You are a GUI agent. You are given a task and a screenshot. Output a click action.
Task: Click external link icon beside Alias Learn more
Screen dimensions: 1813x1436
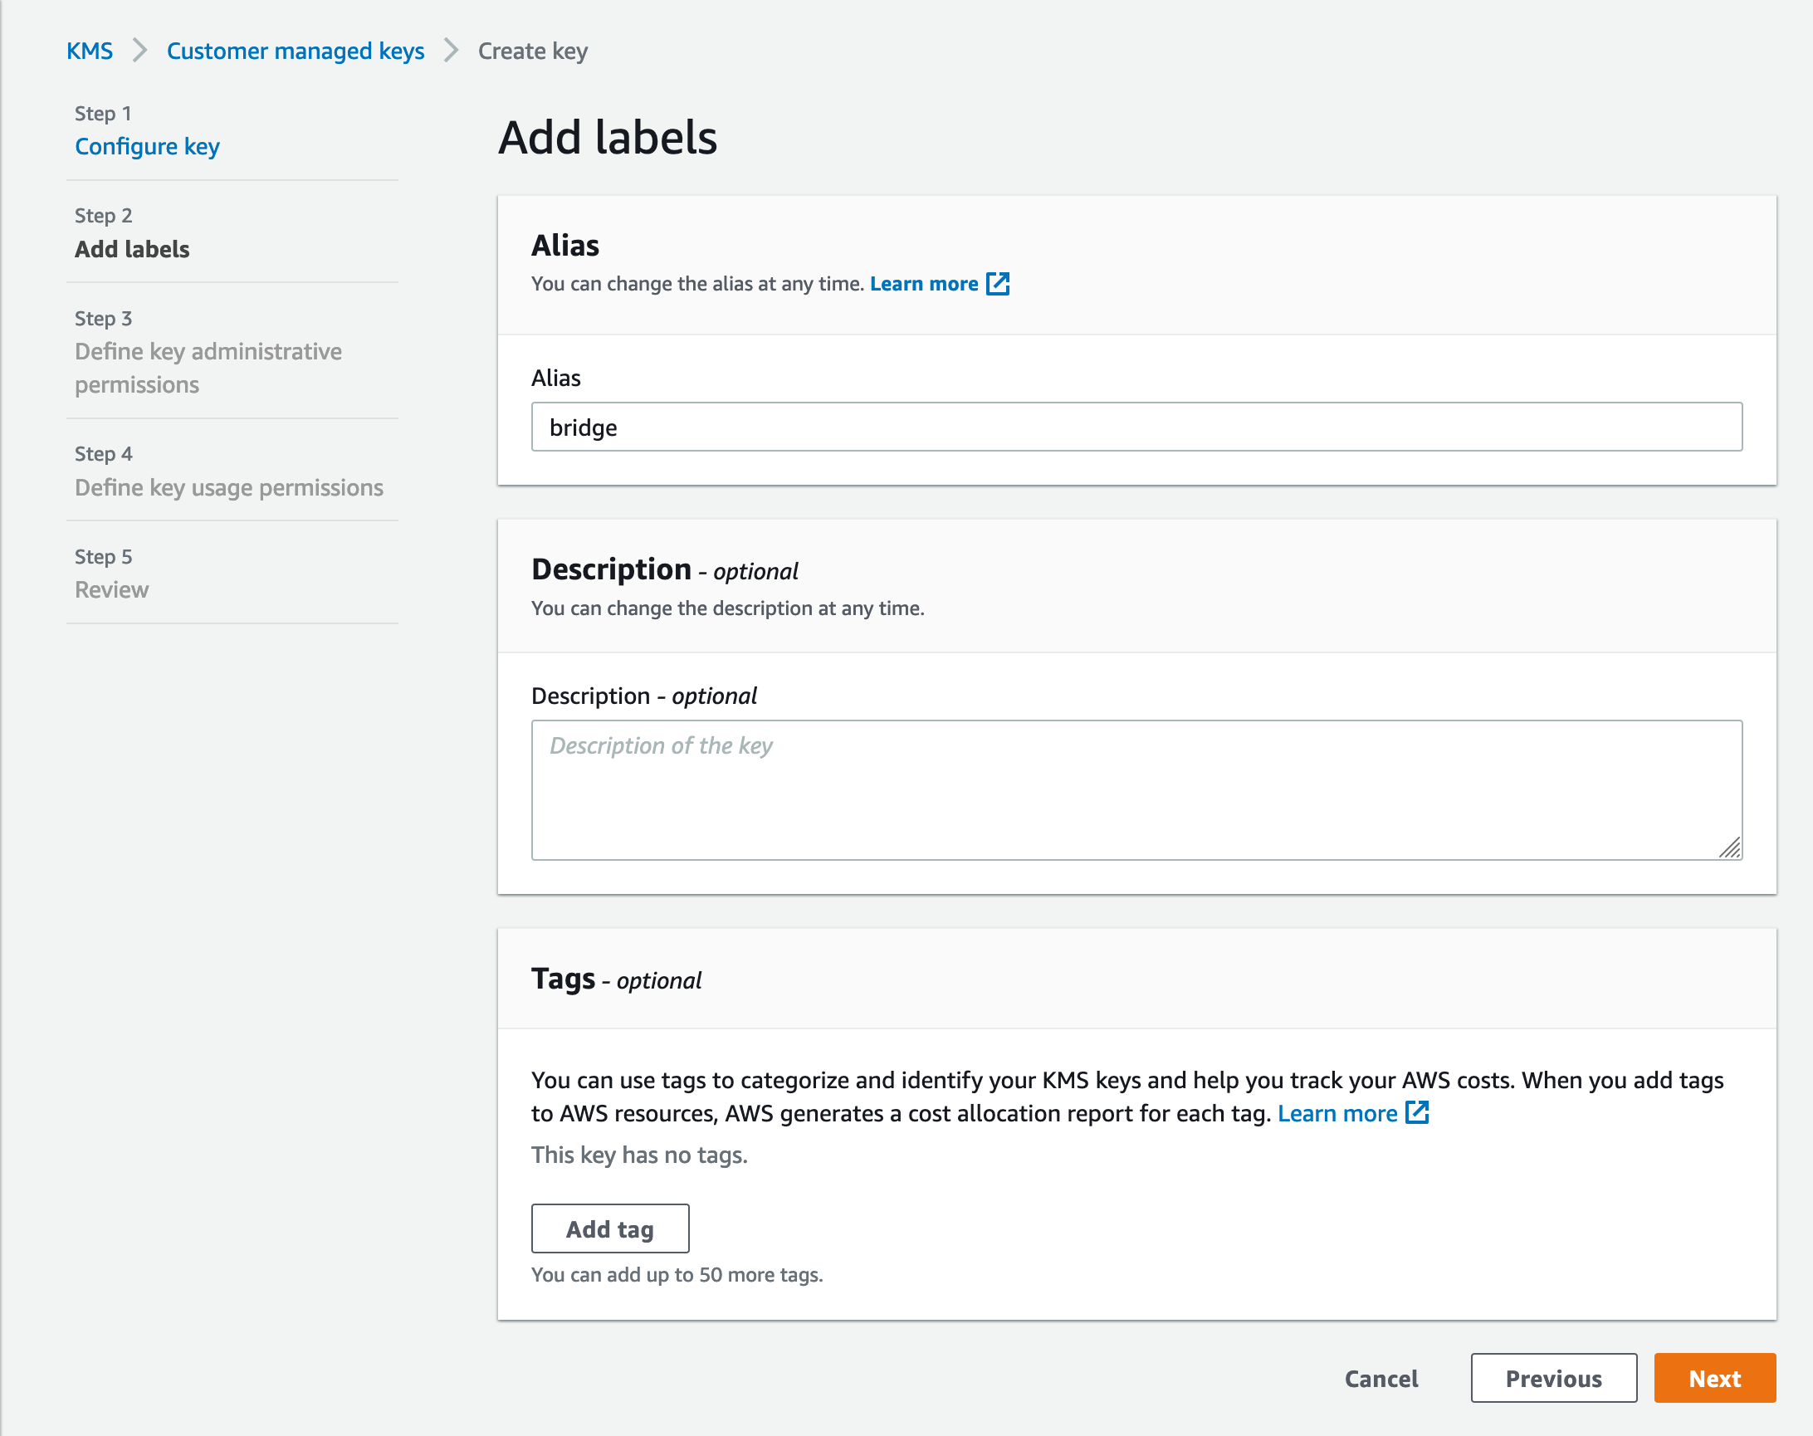(x=997, y=284)
